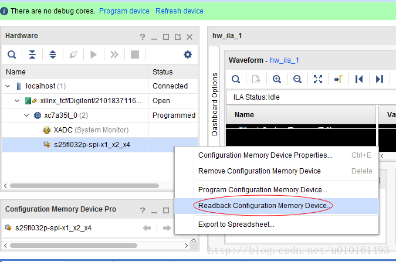Viewport: 396px width, 262px height.
Task: Go to next object with forward arrow
Action: 167,228
